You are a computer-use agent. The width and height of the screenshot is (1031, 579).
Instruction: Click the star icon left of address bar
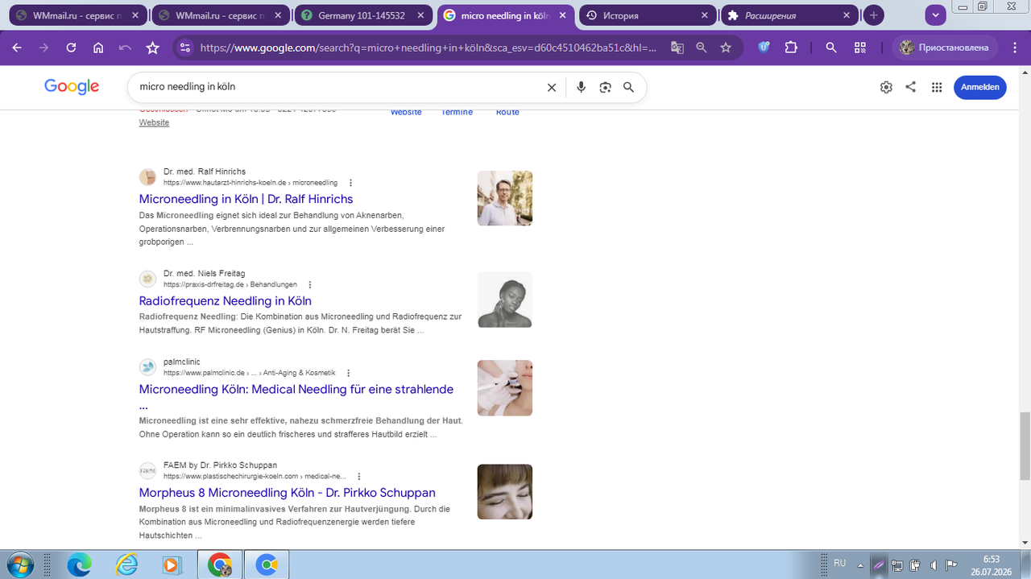(152, 48)
